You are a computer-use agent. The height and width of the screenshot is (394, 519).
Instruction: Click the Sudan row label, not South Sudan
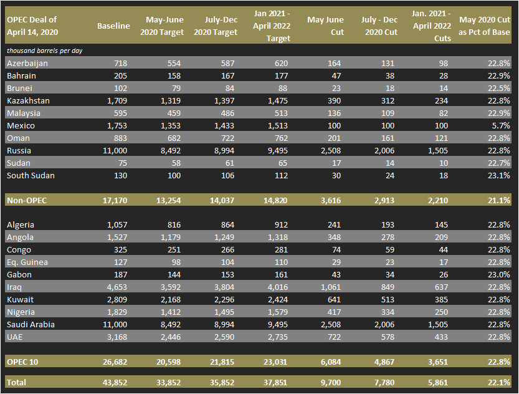19,163
